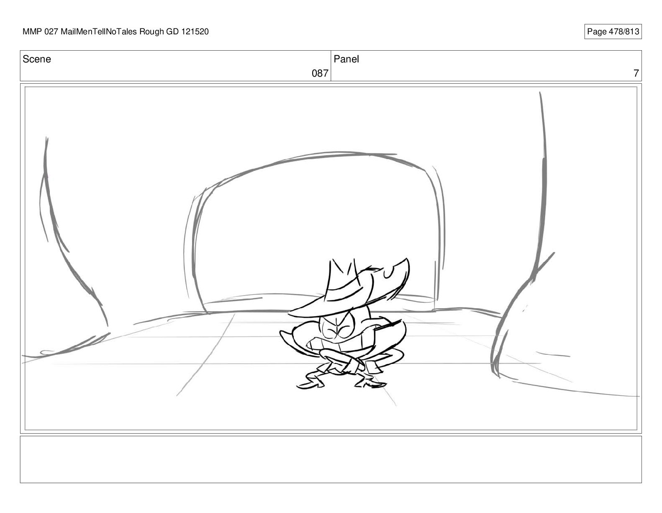Screen dimensions: 662x513
Task: Click the document title 'MMP 027 MailMenTellNoTales Rough GD 121520'
Action: point(115,32)
